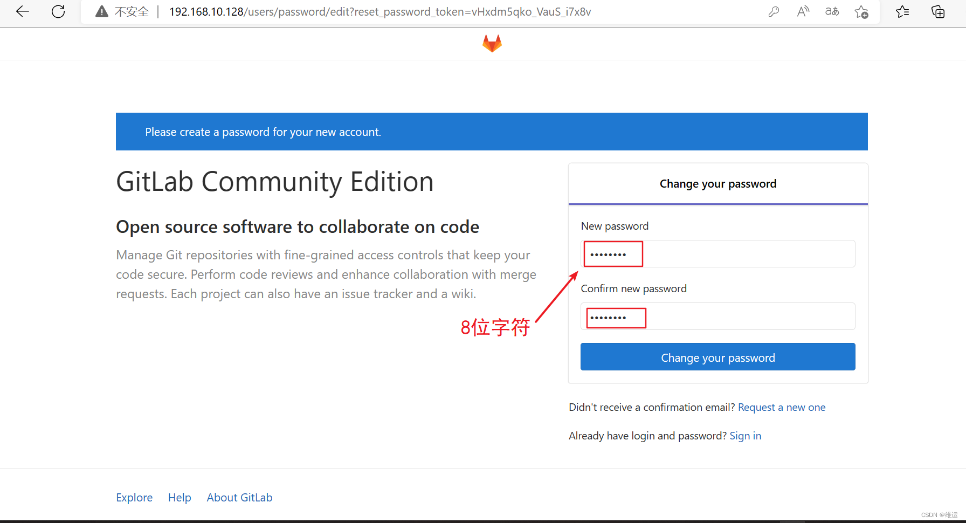The height and width of the screenshot is (523, 966).
Task: Open the Explore footer link
Action: click(x=134, y=498)
